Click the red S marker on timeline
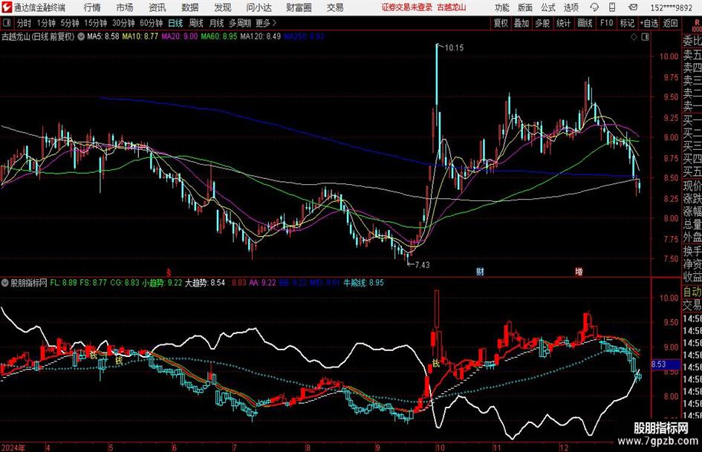Image resolution: width=702 pixels, height=452 pixels. click(169, 272)
